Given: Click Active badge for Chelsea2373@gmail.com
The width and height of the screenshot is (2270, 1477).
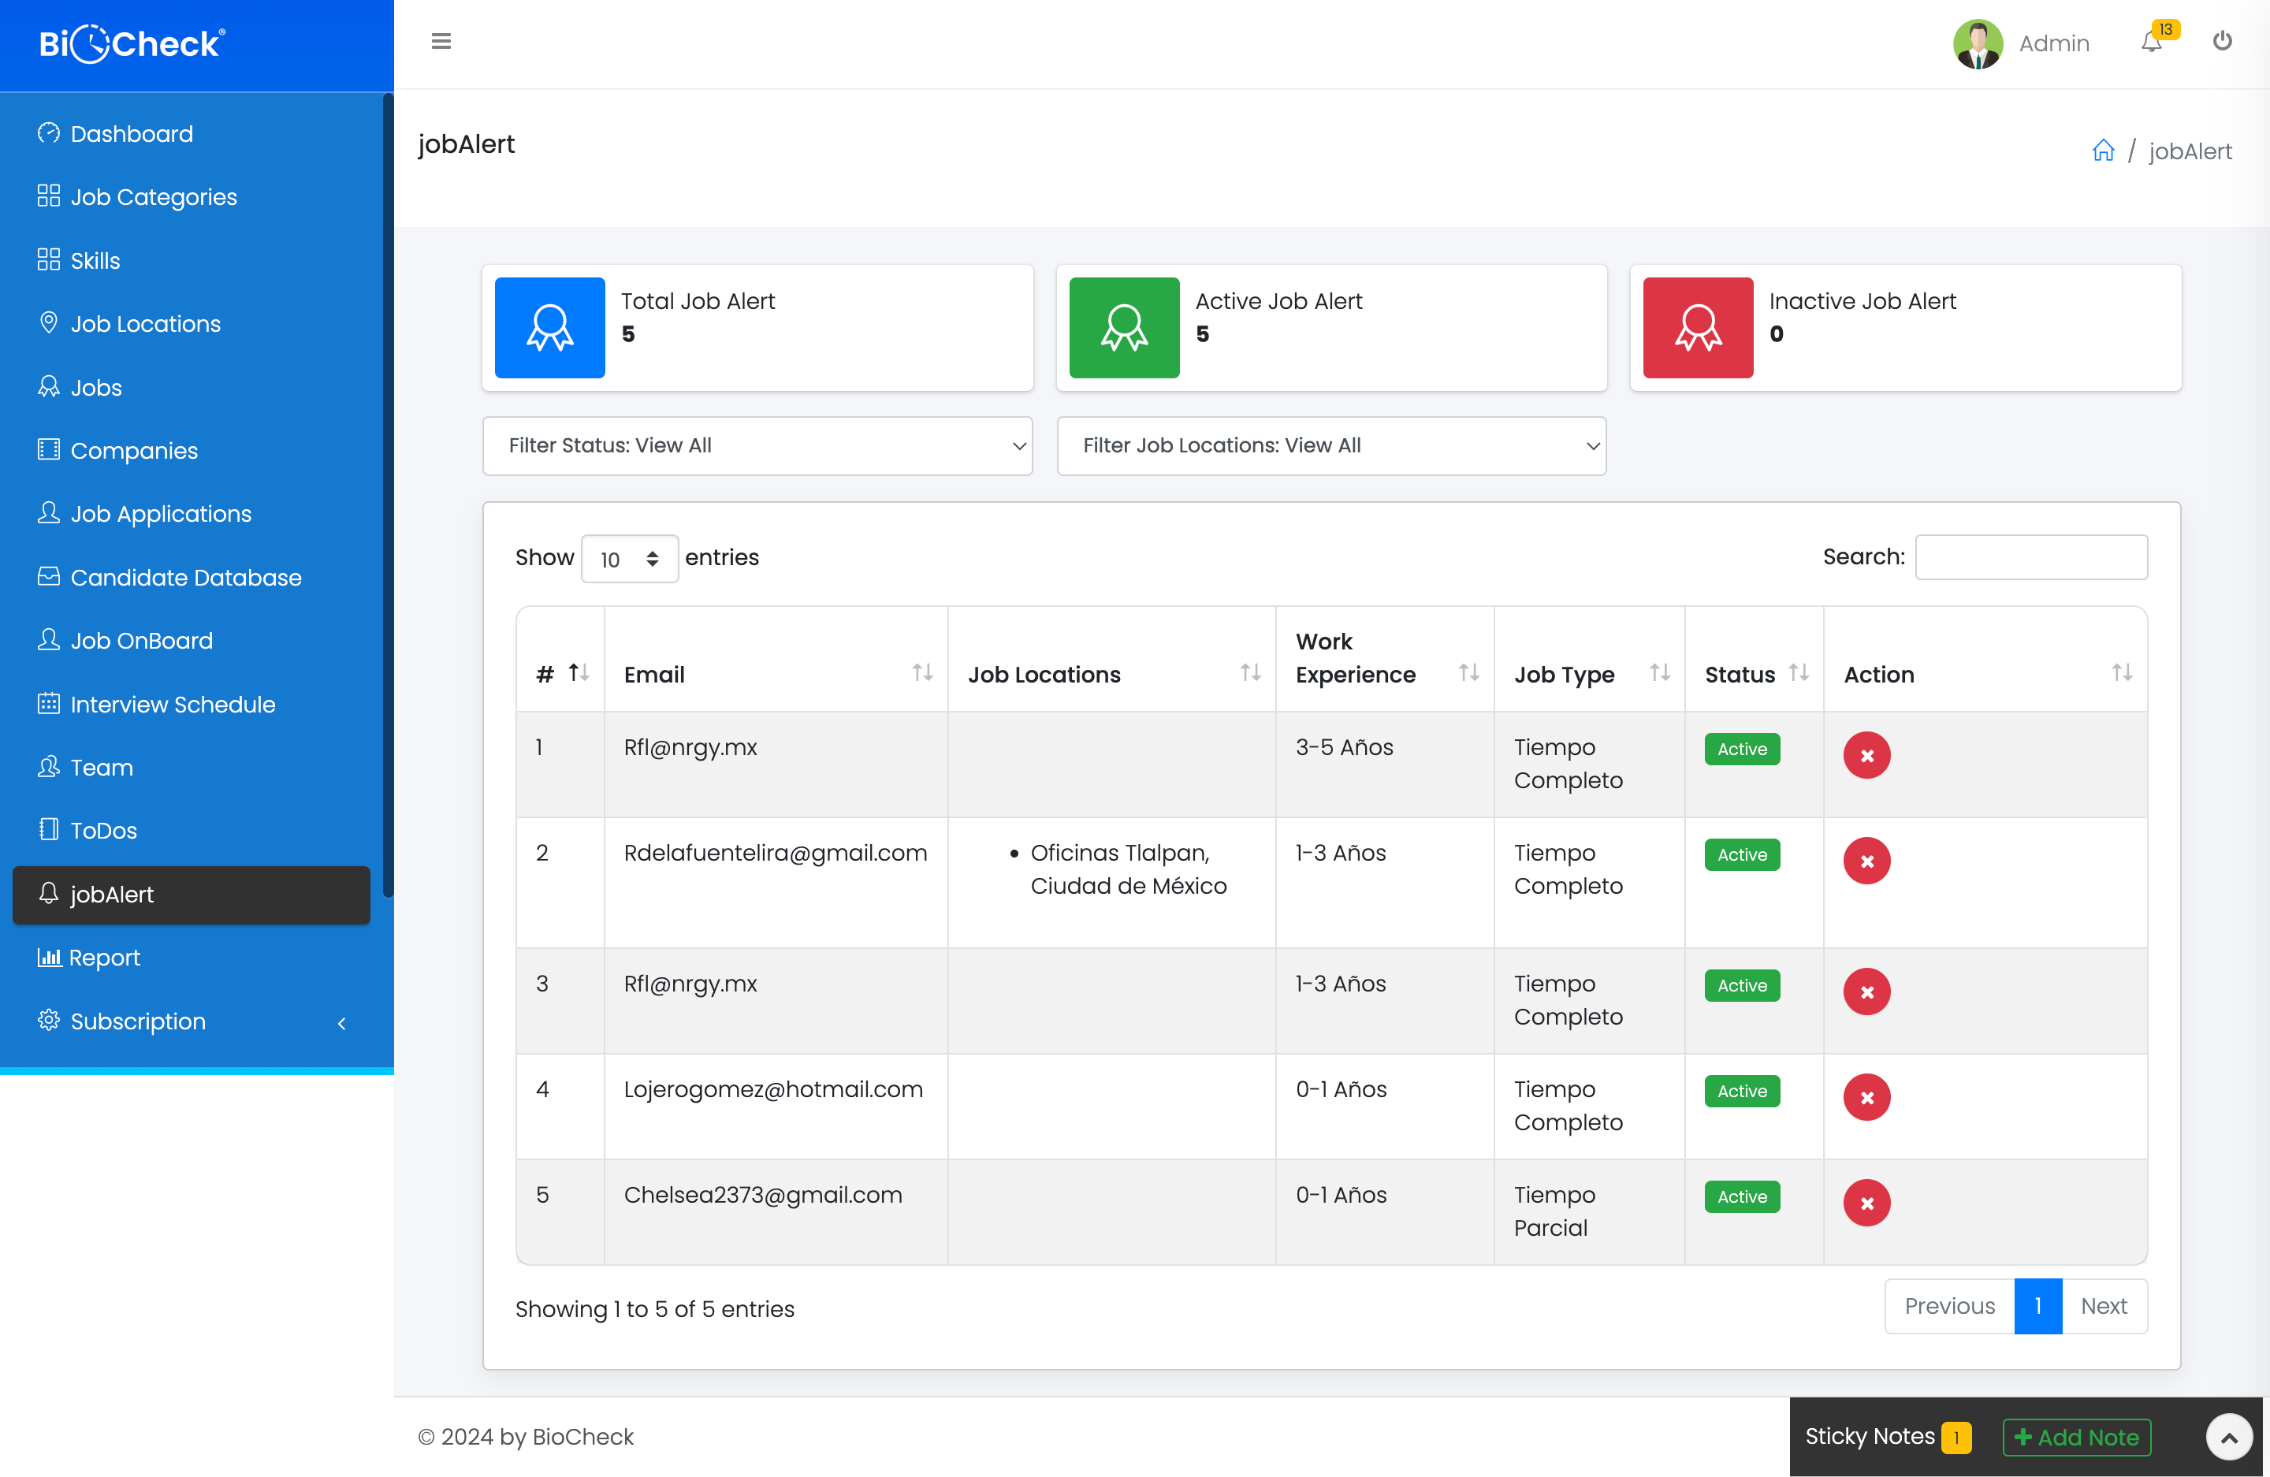Looking at the screenshot, I should (1742, 1196).
